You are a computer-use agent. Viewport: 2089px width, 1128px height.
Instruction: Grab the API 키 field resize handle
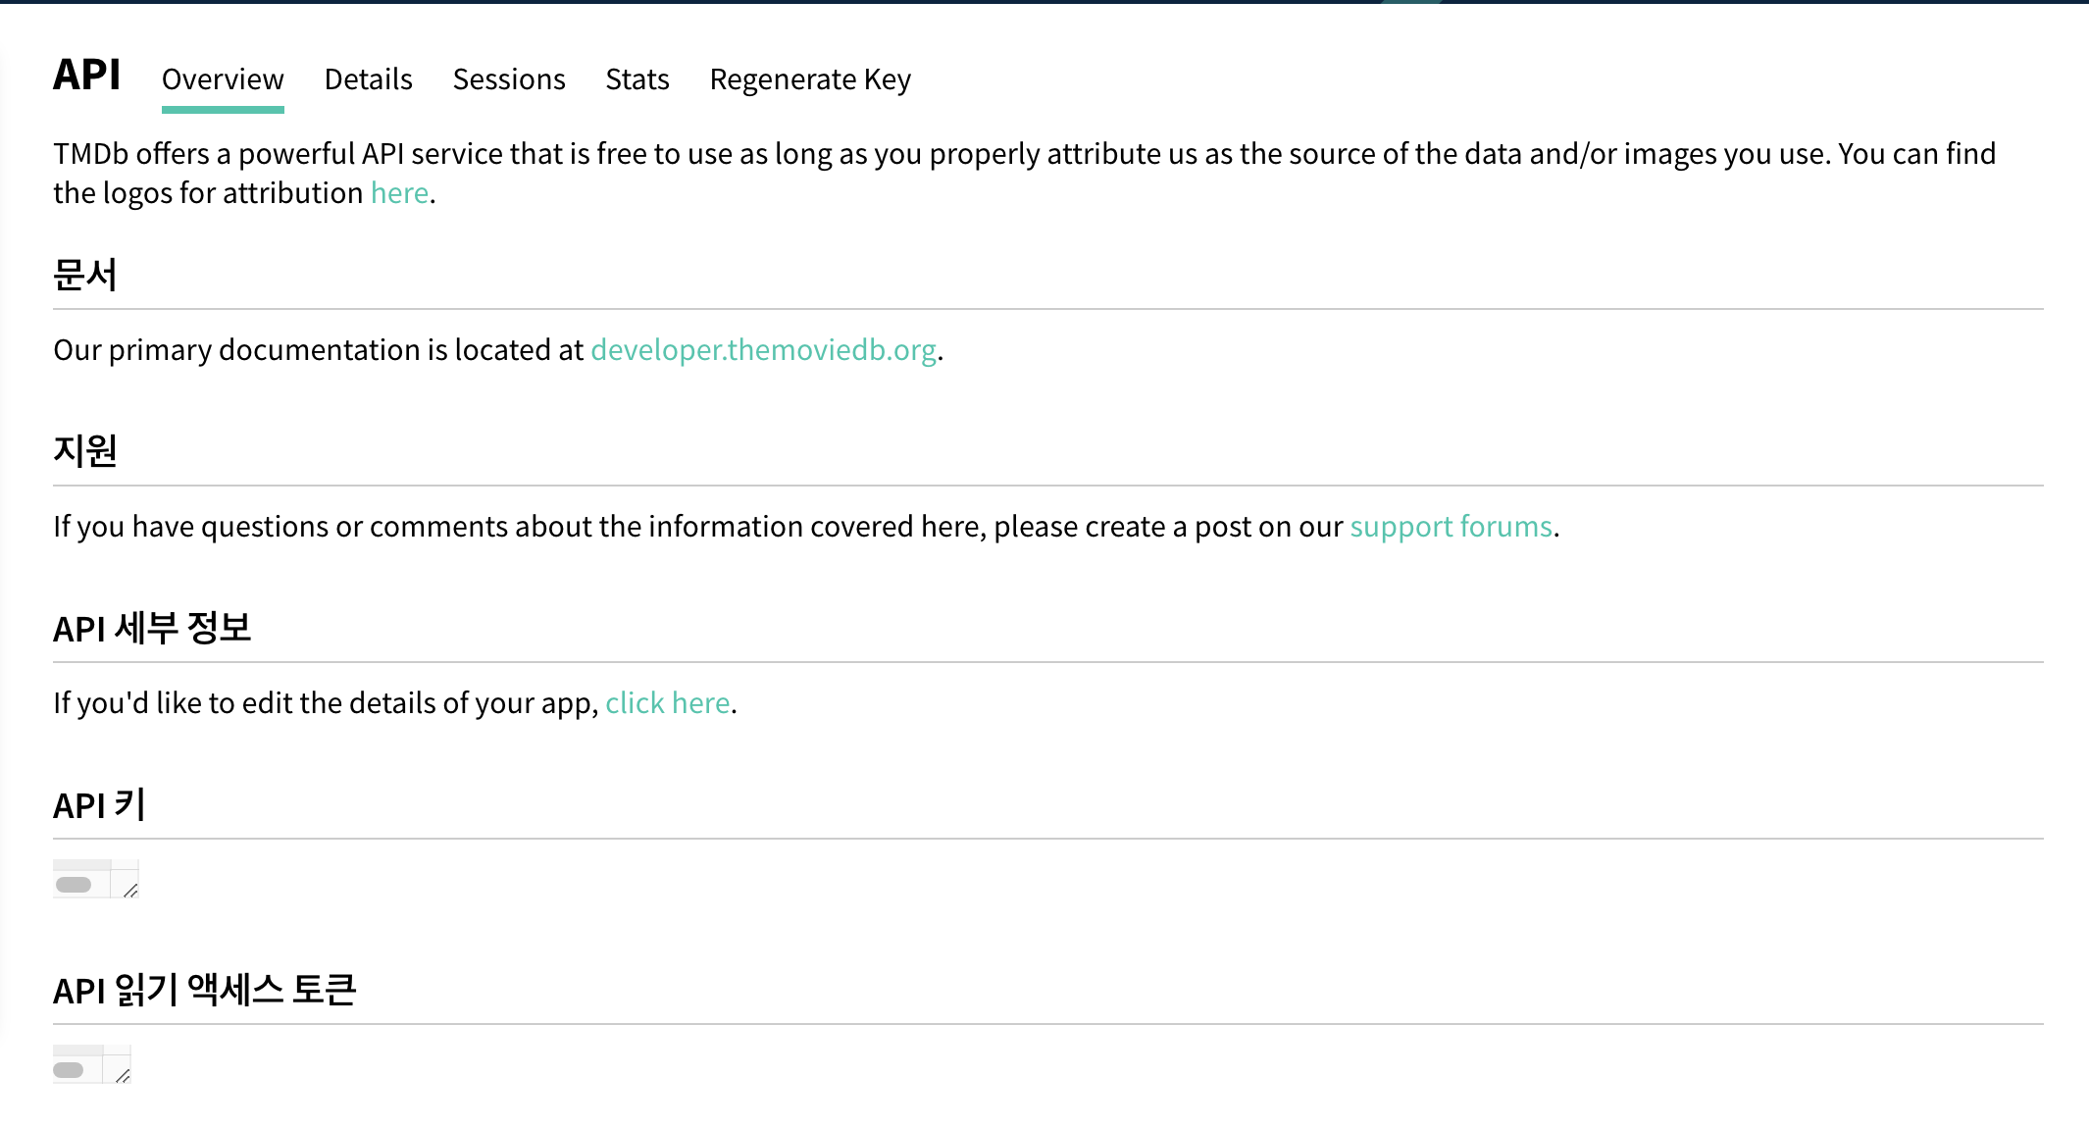130,891
